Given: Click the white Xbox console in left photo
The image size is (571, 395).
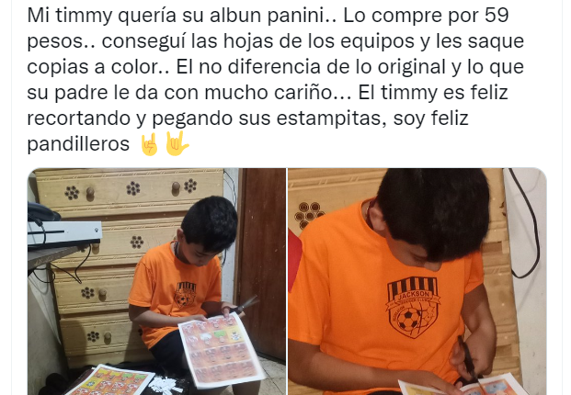Looking at the screenshot, I should pyautogui.click(x=64, y=233).
